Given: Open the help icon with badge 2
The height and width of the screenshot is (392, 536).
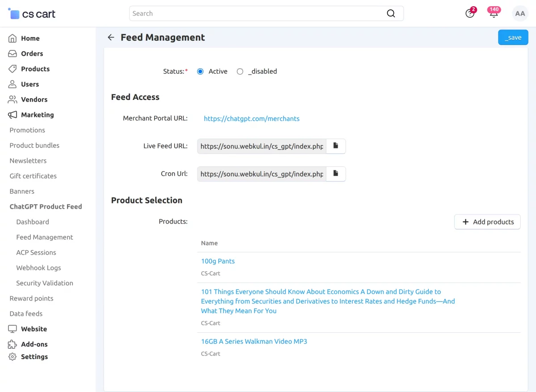Looking at the screenshot, I should click(x=470, y=13).
